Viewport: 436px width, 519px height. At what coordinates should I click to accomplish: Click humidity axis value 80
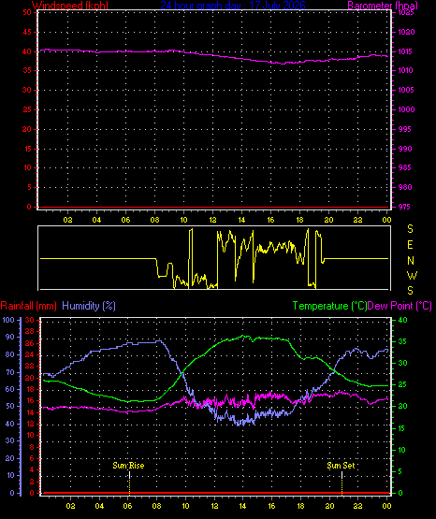10,354
